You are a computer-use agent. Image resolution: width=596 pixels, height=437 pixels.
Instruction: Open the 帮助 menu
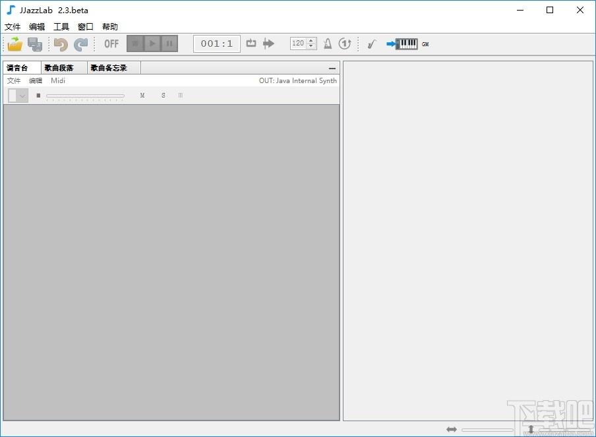(x=110, y=26)
